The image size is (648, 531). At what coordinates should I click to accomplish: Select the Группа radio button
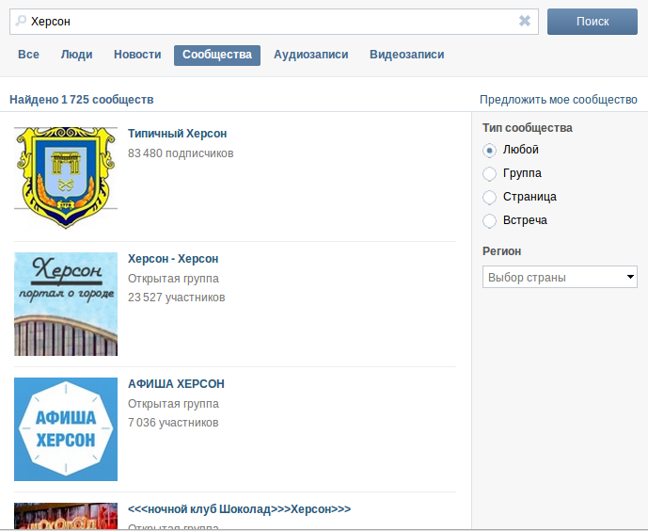(489, 173)
